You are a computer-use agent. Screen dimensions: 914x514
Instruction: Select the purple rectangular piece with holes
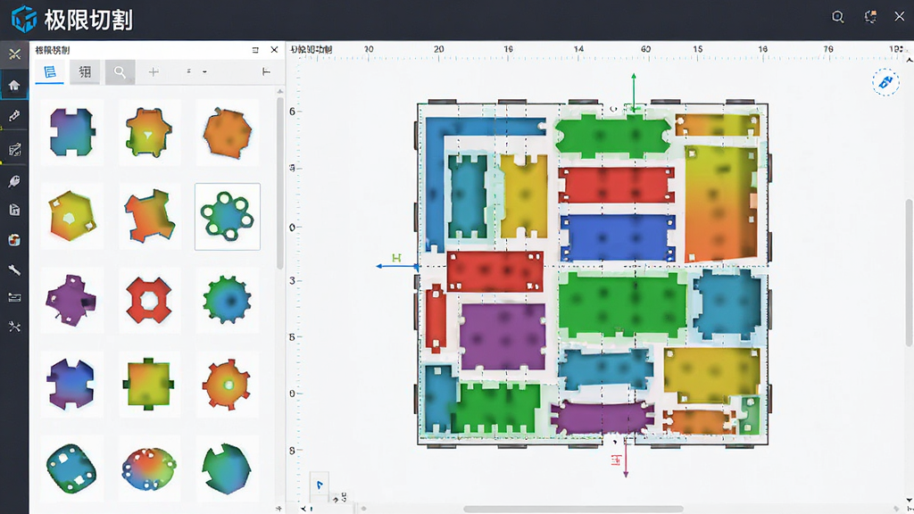tap(503, 336)
